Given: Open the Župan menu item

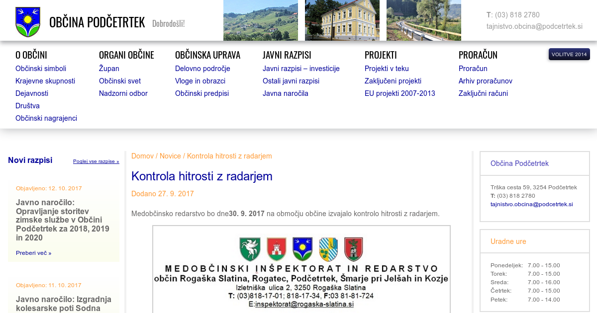Looking at the screenshot, I should click(x=109, y=69).
